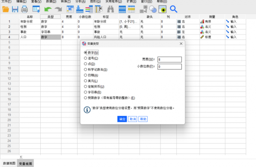The width and height of the screenshot is (256, 167).
Task: Click the 变量类型 dialog title icon
Action: tap(84, 44)
